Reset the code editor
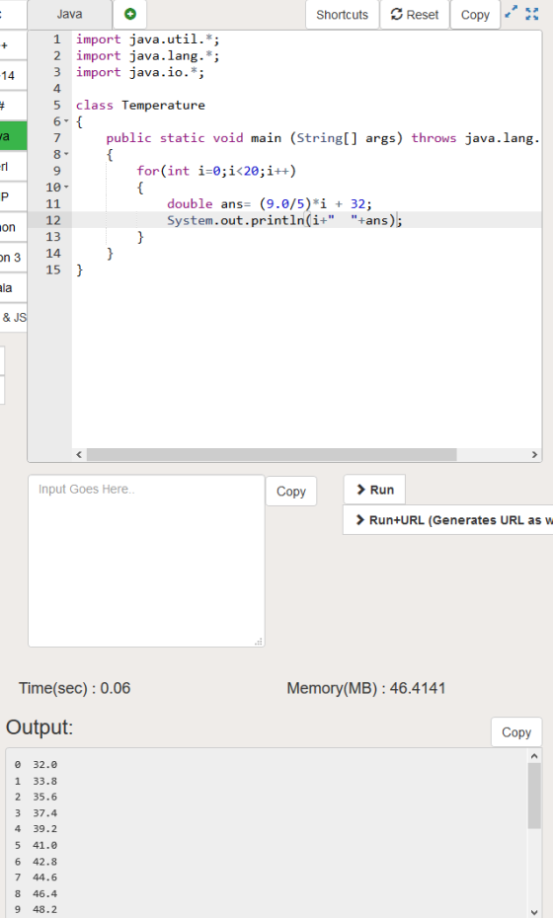This screenshot has height=918, width=553. point(415,15)
